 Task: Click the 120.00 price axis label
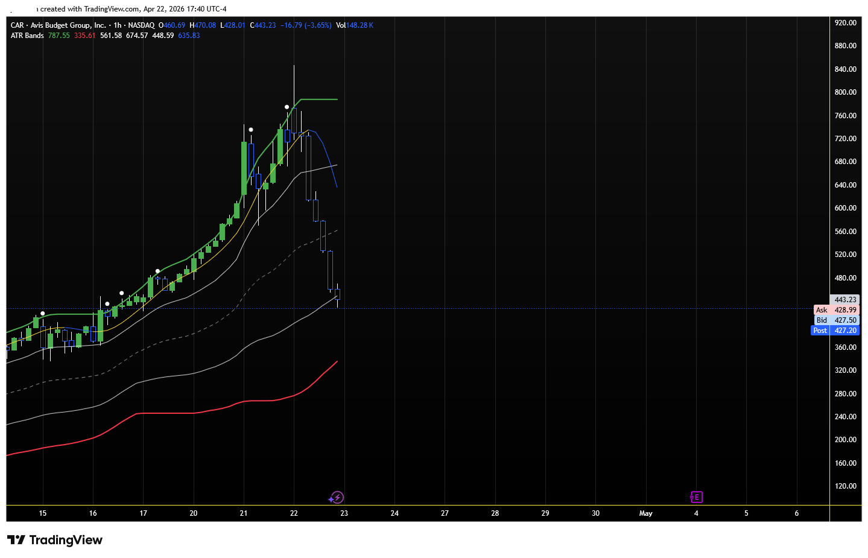845,486
